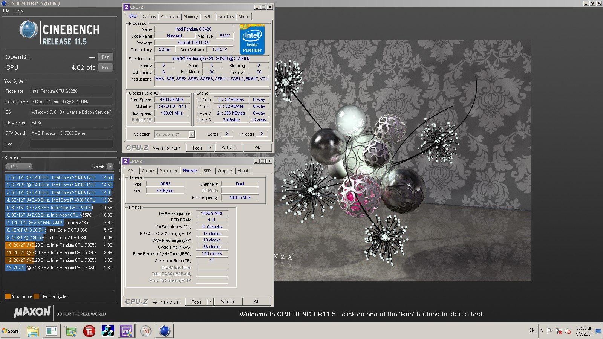Select ranking row 5 Intel Xeon CPU W5590

59,208
